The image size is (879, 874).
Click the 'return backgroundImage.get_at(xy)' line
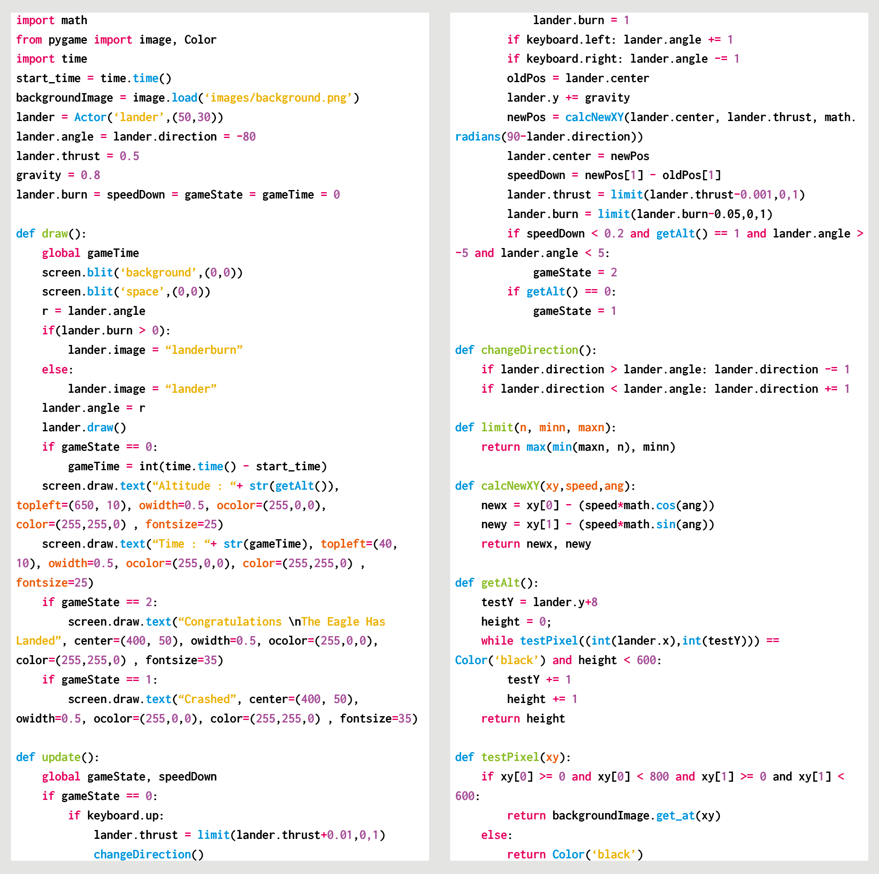(x=614, y=815)
